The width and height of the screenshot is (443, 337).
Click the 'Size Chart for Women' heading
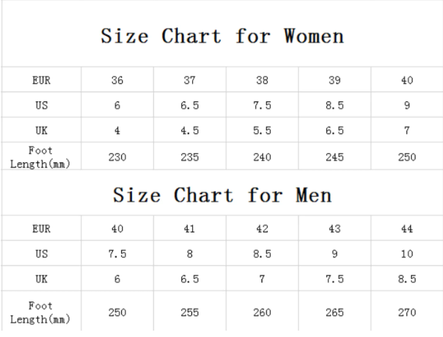tap(223, 36)
